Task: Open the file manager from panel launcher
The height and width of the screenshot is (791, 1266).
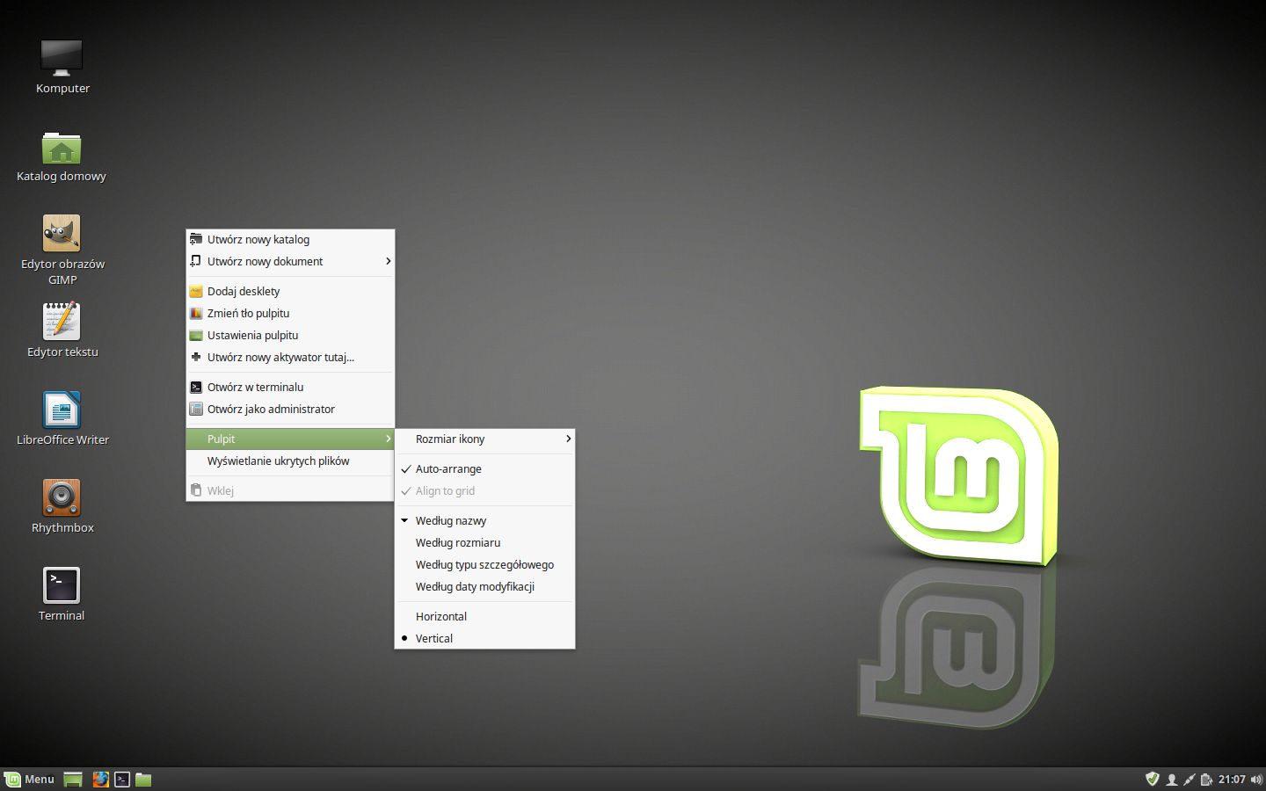Action: click(x=143, y=780)
